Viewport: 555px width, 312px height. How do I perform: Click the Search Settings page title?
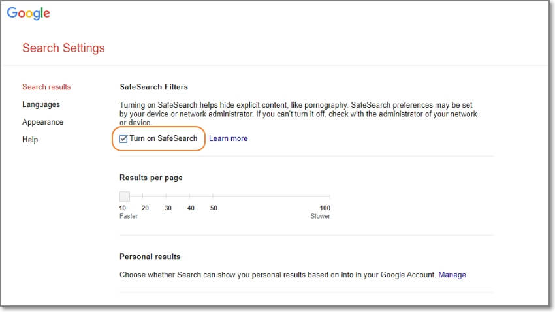pos(63,48)
